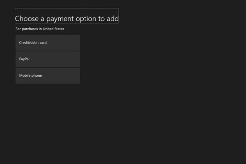The width and height of the screenshot is (246, 164).
Task: Click the word 'payment' in the page title
Action: pyautogui.click(x=60, y=19)
